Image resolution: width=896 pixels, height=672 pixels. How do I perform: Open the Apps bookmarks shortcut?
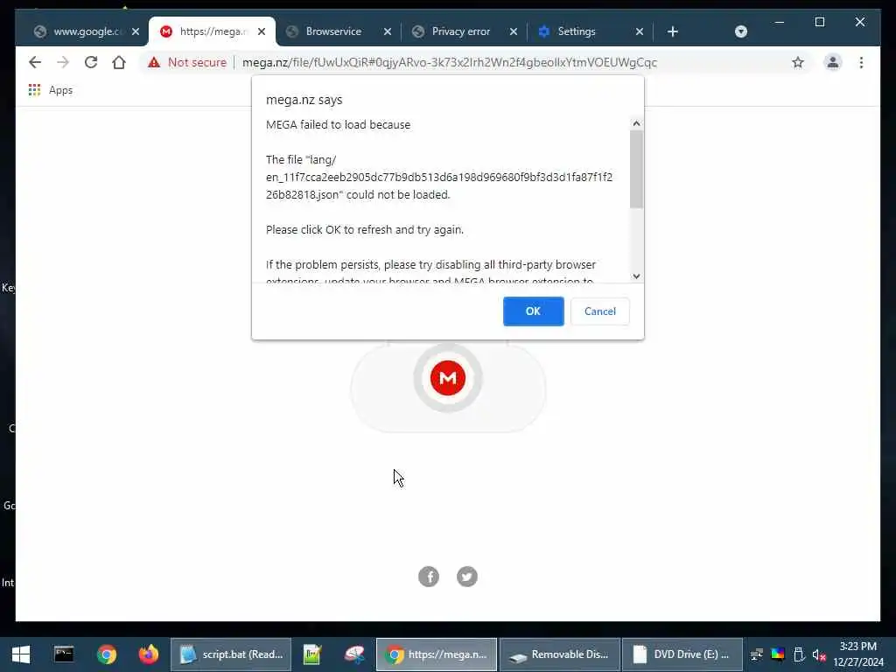[x=50, y=90]
